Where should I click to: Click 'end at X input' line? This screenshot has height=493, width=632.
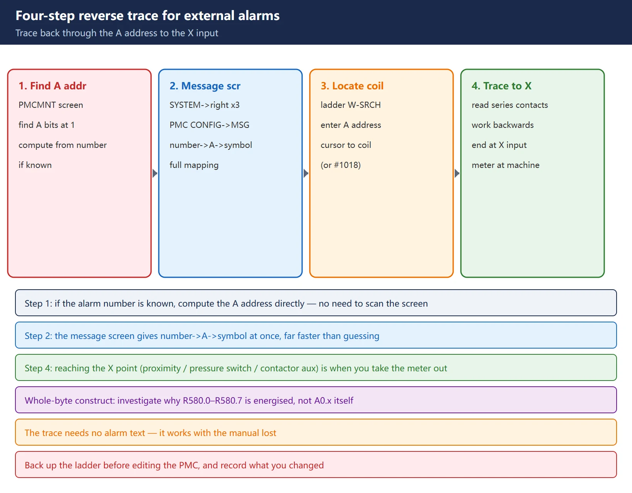click(x=499, y=145)
